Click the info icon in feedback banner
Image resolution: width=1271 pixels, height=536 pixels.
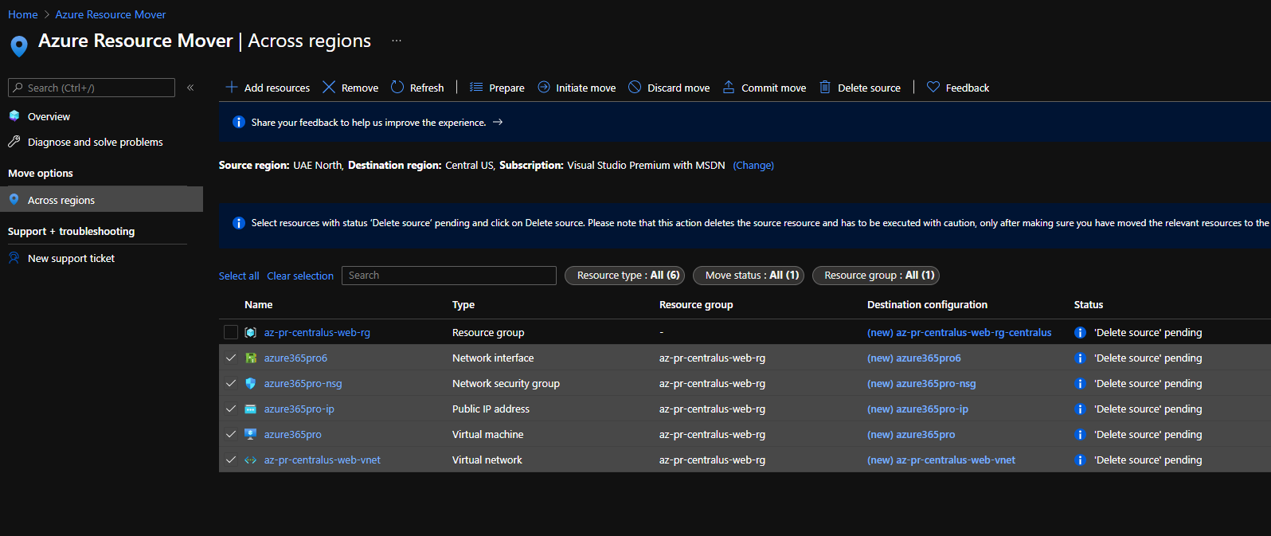[x=238, y=122]
